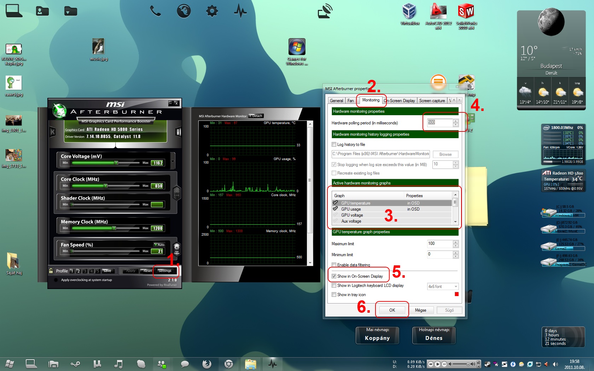The image size is (594, 371).
Task: Click down arrow of hardware monitor scrollbar
Action: [x=310, y=263]
